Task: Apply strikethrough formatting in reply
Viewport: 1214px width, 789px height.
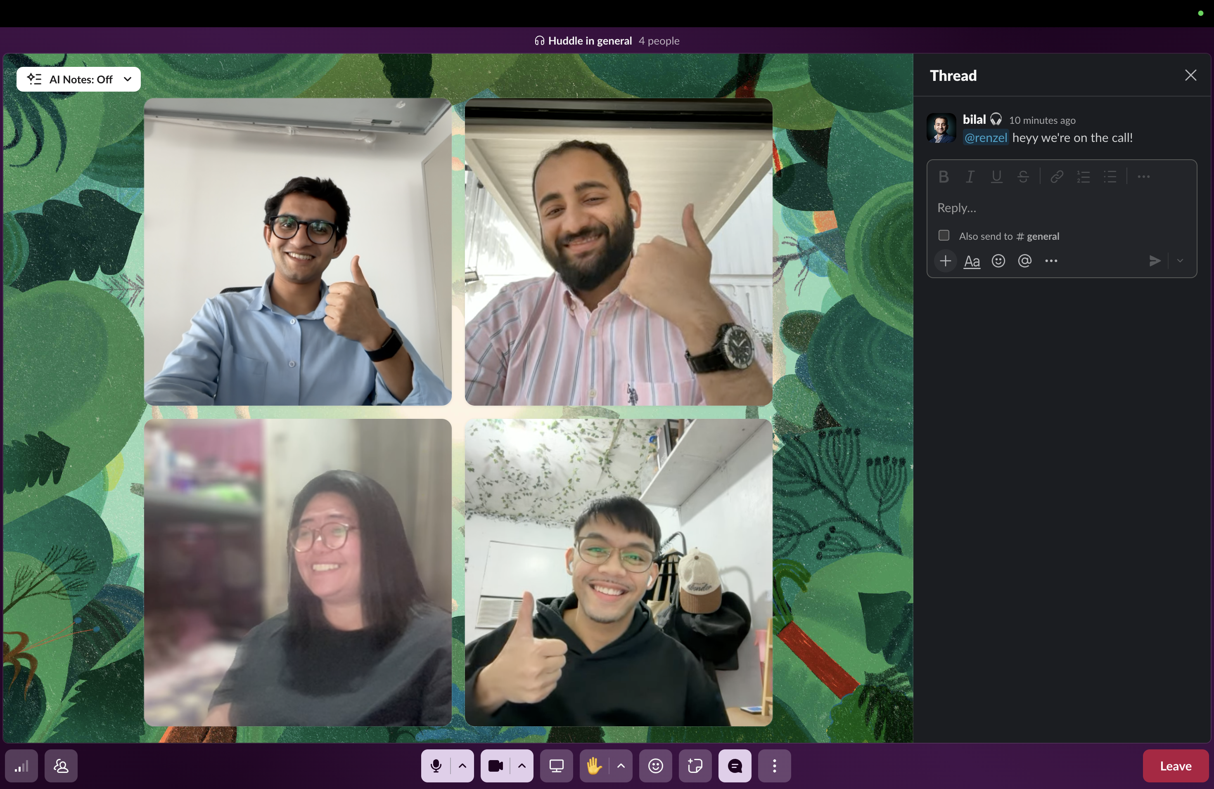Action: tap(1023, 177)
